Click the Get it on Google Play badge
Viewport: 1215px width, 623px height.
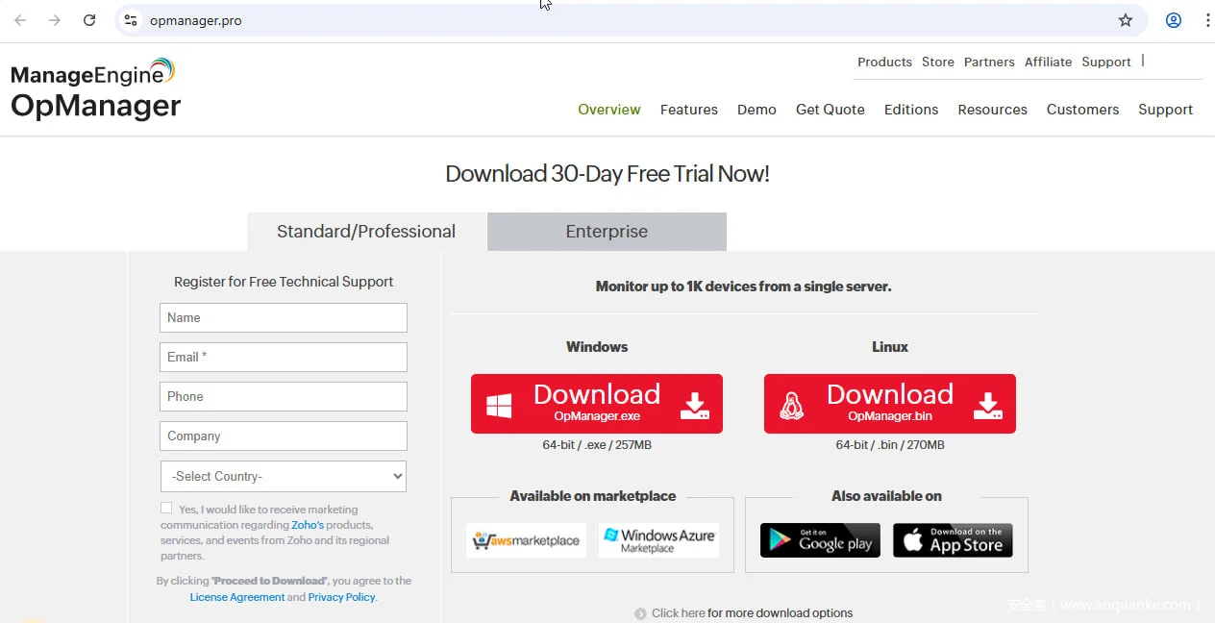point(820,540)
